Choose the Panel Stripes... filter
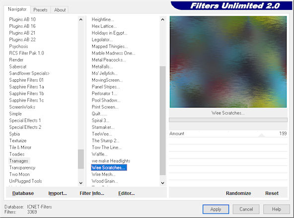 click(x=106, y=87)
